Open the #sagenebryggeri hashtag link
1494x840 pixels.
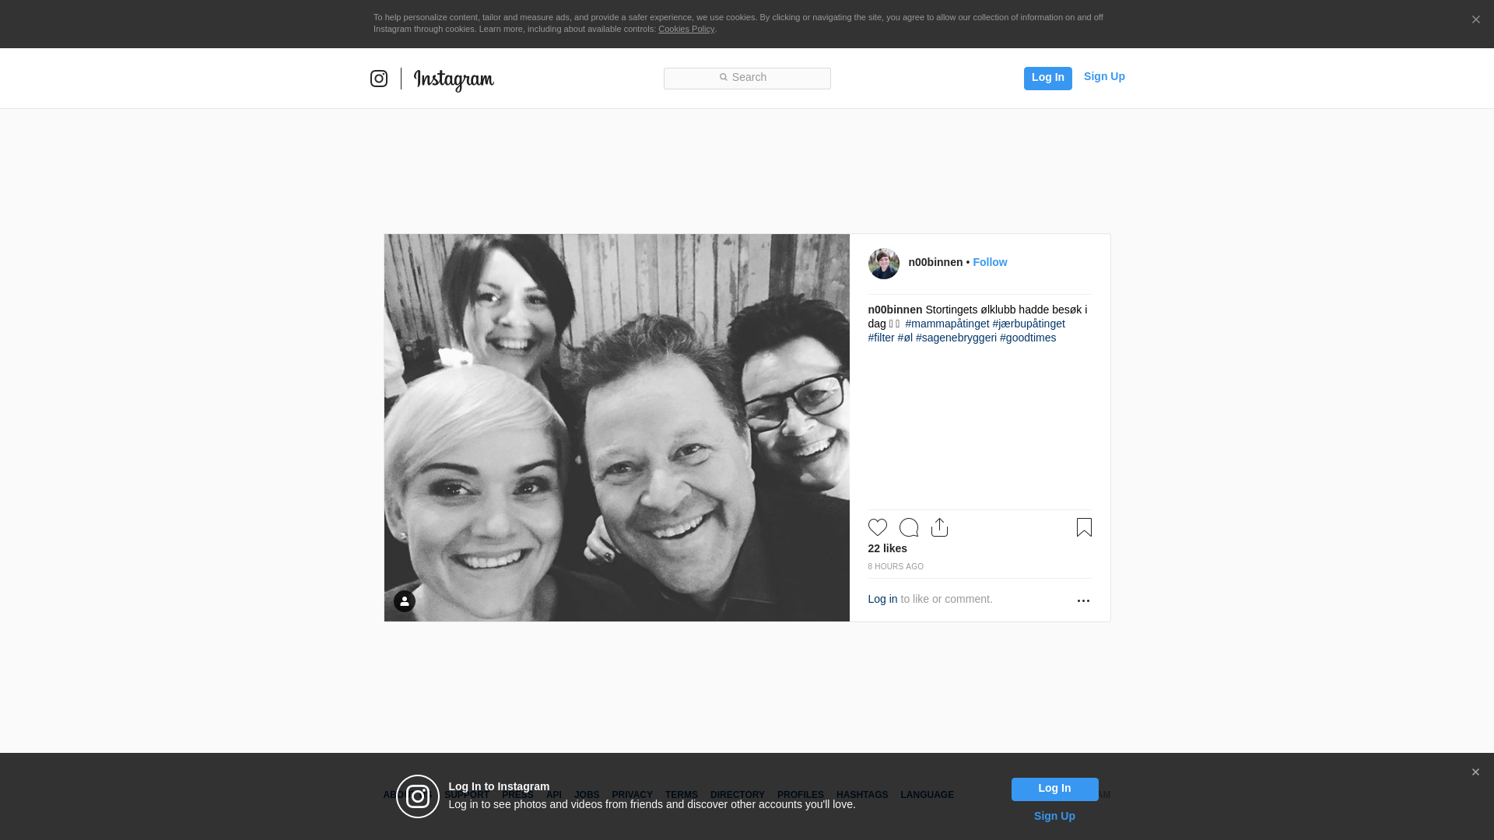click(x=956, y=338)
